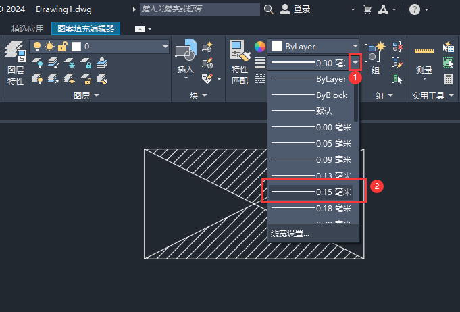Click the lineweight icon with three bars
The width and height of the screenshot is (460, 312).
tap(260, 63)
